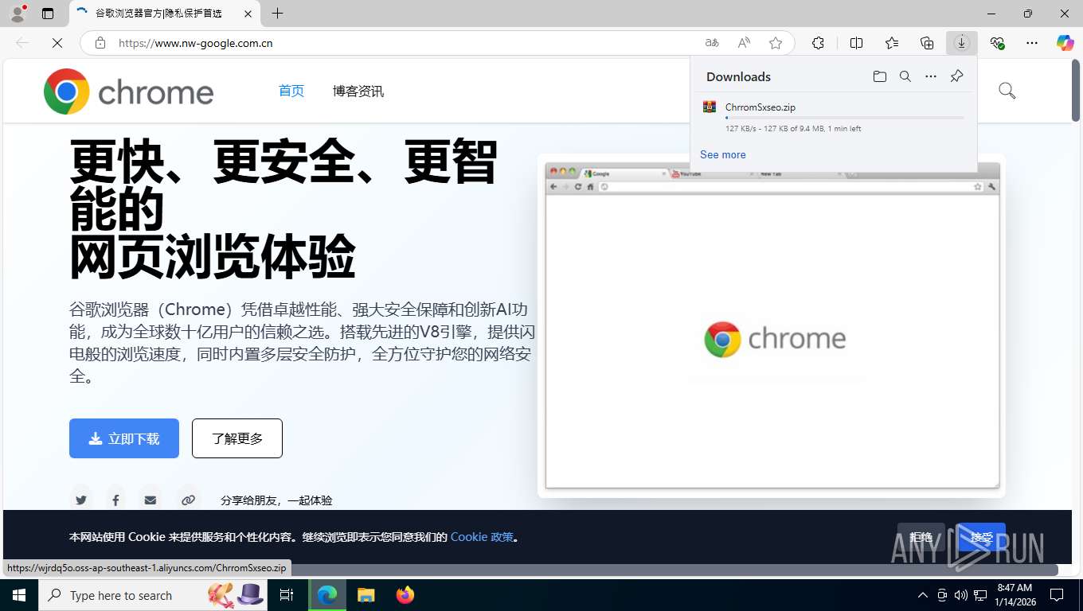The image size is (1083, 611).
Task: Open browser Extensions icon
Action: 818,43
